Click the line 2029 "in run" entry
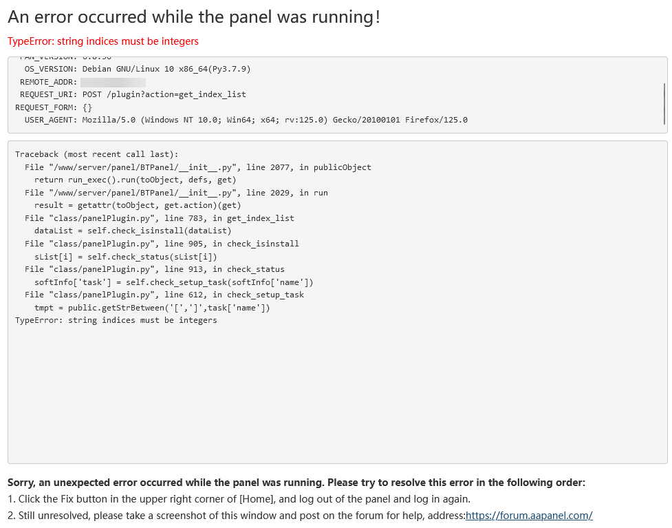 (x=176, y=193)
